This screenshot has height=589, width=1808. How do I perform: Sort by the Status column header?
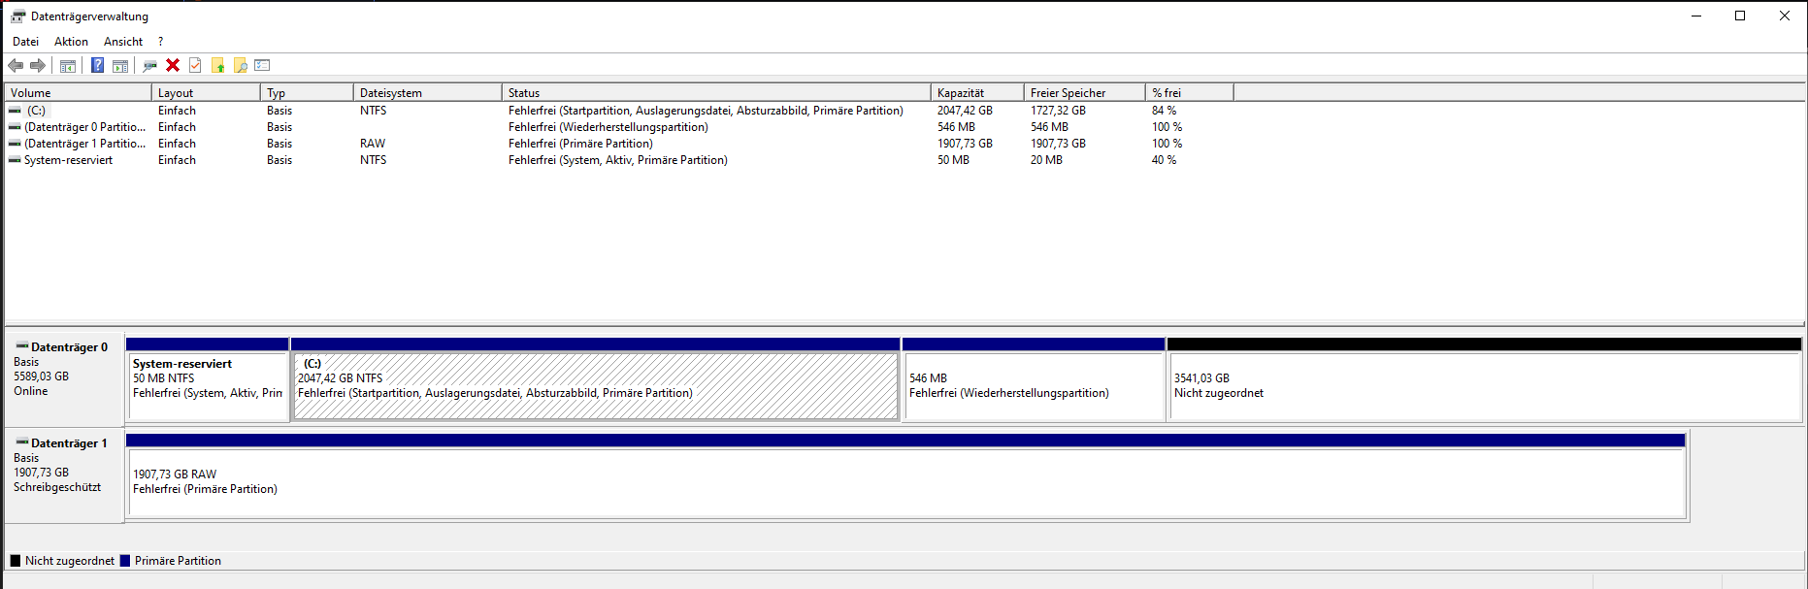(717, 93)
